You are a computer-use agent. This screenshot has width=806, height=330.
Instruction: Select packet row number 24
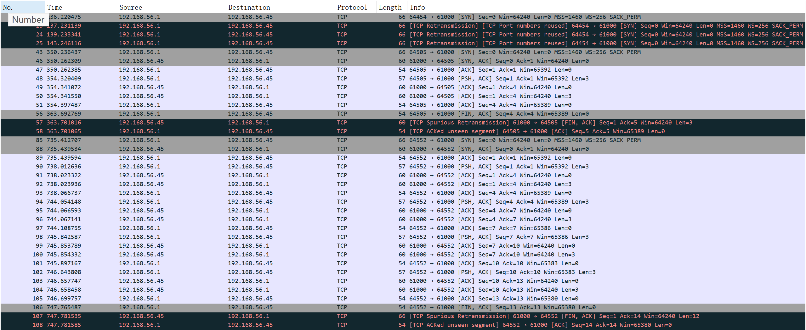[403, 35]
